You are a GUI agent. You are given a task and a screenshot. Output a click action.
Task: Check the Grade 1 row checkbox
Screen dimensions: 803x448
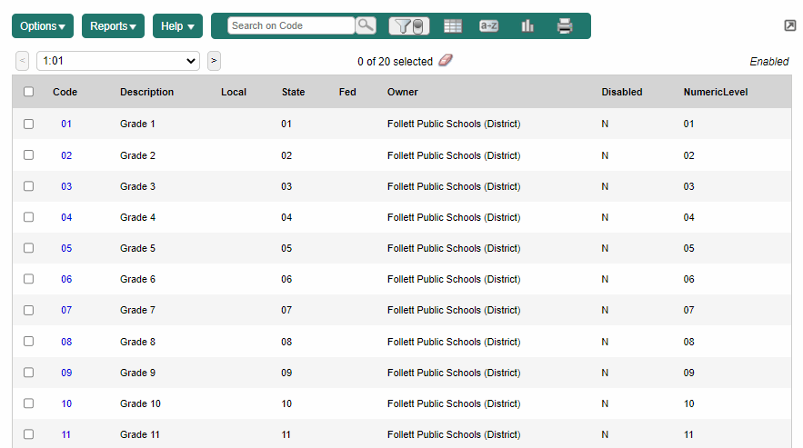click(x=29, y=124)
